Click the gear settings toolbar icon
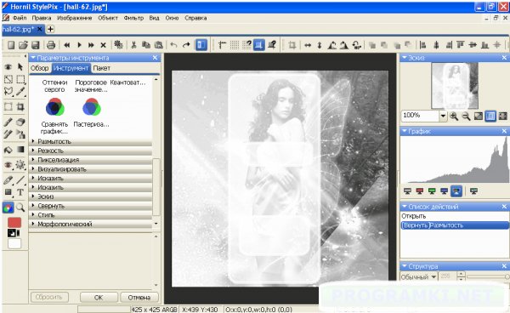 [118, 45]
